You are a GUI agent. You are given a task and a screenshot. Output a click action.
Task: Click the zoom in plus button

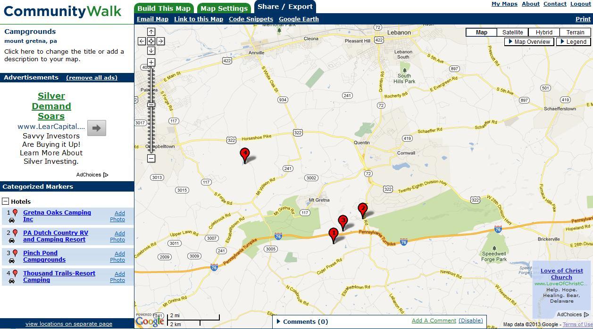pos(151,62)
